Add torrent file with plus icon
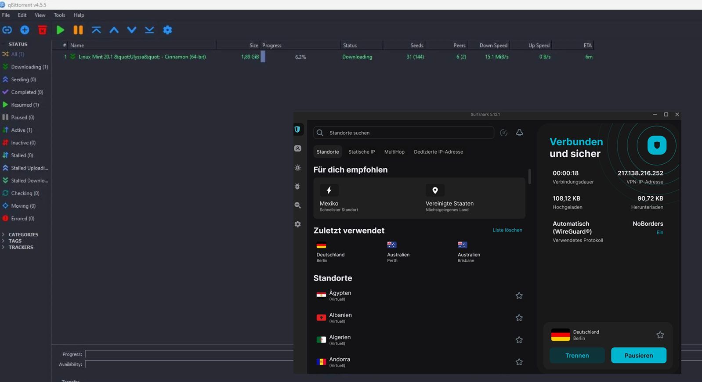This screenshot has height=382, width=702. pyautogui.click(x=25, y=30)
